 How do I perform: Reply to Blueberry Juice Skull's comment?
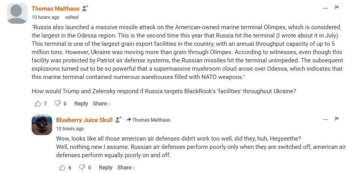105,167
